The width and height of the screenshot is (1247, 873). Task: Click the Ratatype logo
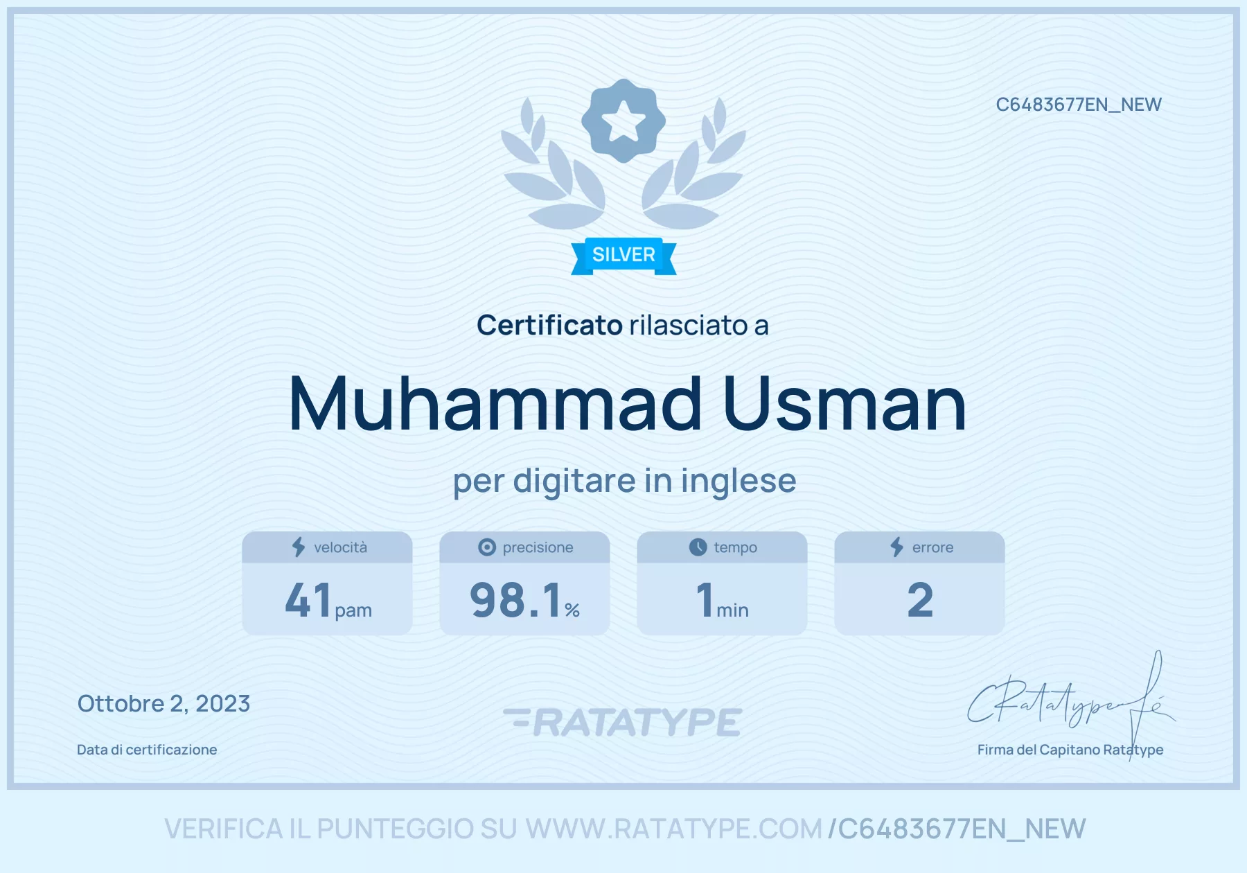(x=623, y=722)
